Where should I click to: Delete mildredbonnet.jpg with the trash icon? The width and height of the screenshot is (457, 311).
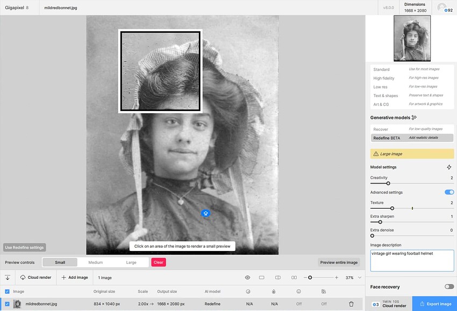[351, 304]
